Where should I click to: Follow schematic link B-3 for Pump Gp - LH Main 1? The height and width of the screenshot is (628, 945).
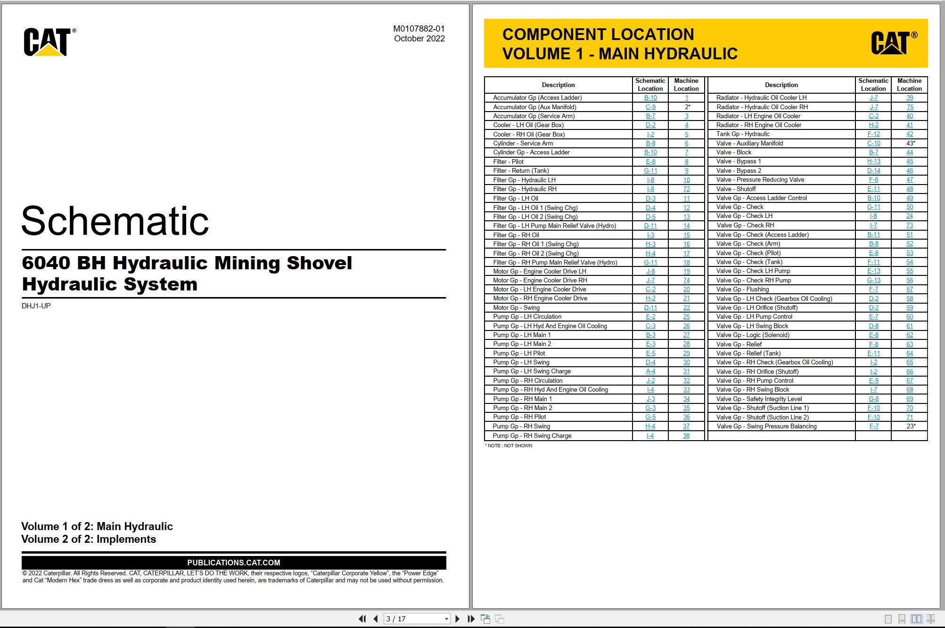pos(650,335)
